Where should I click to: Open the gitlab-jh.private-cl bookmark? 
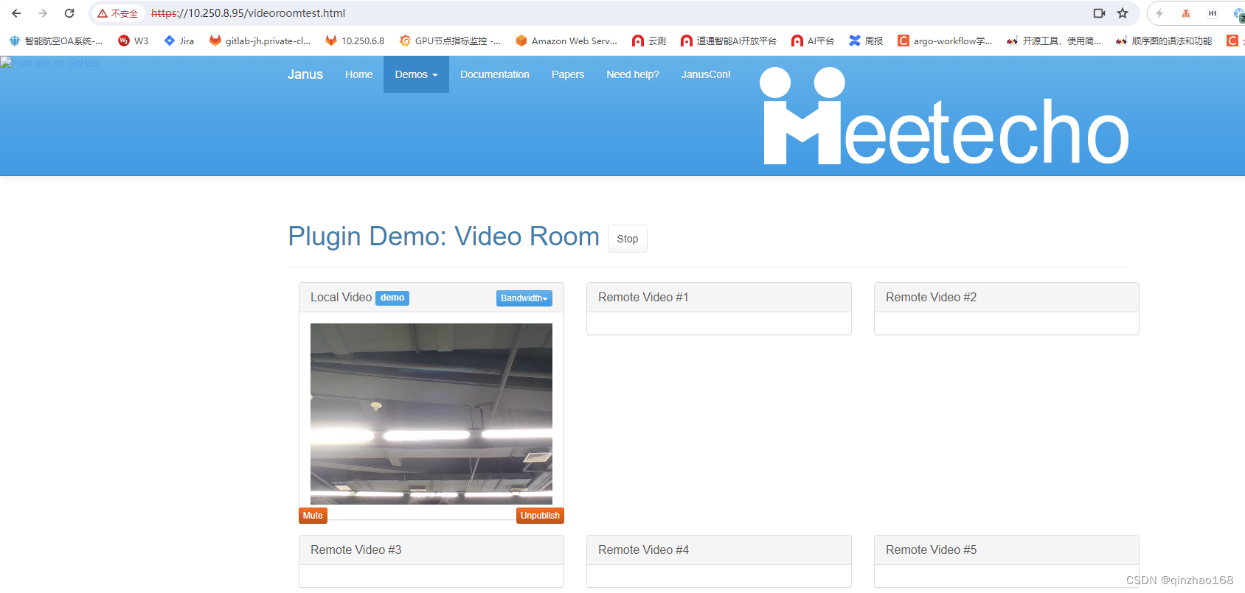[x=260, y=41]
